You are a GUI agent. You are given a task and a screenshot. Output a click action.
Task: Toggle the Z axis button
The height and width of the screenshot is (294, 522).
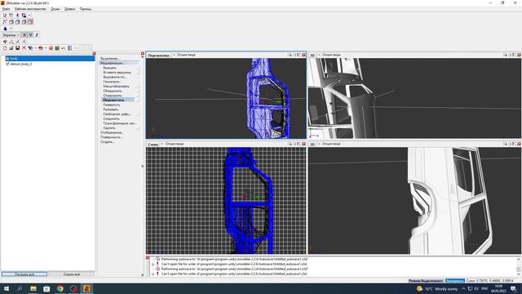tap(37, 35)
